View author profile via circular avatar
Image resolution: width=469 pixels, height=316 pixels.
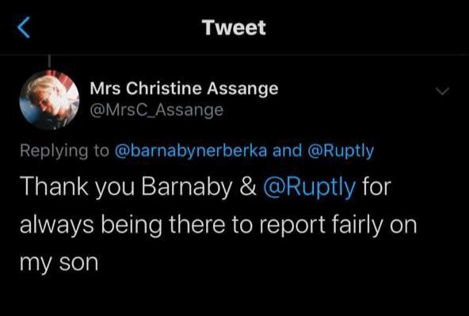point(49,100)
